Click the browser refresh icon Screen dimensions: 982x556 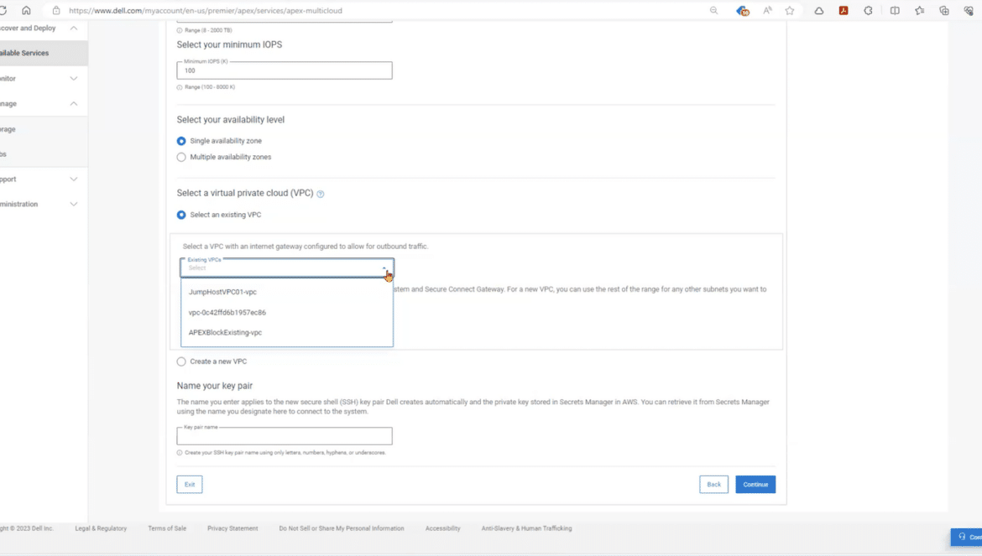click(x=3, y=11)
